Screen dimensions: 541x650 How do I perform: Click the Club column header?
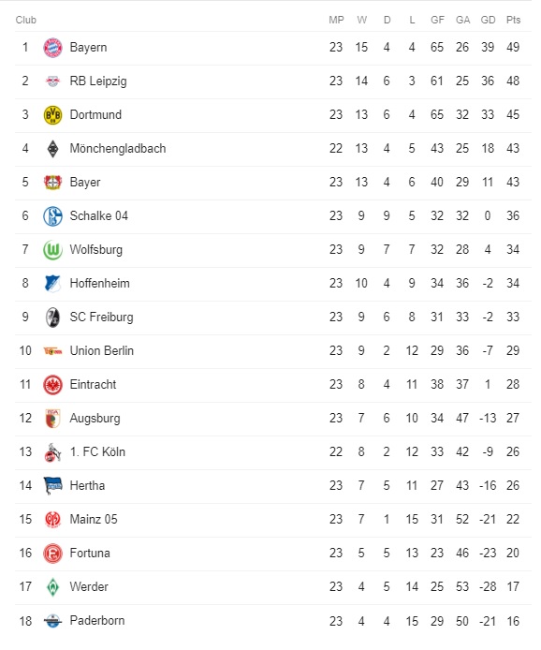point(25,20)
